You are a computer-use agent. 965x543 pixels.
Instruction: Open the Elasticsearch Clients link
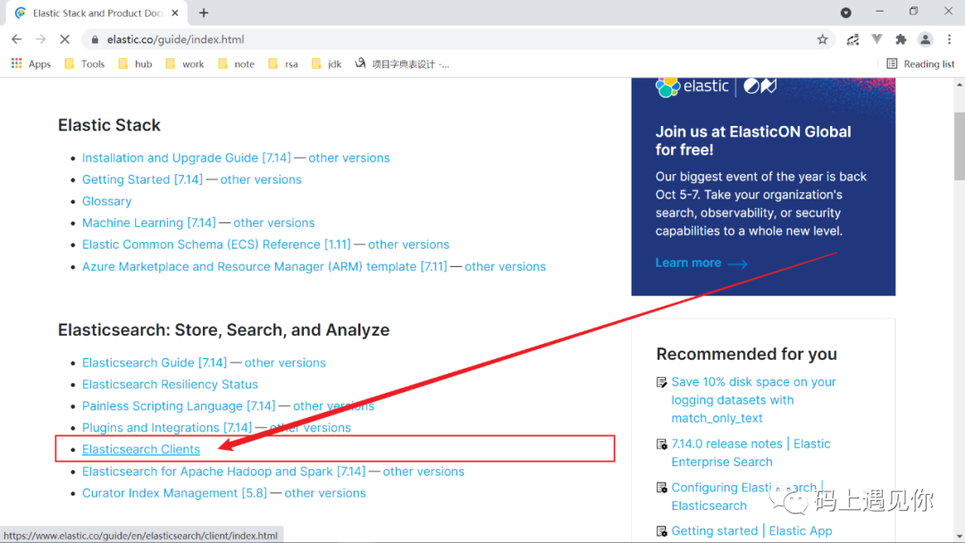(141, 449)
